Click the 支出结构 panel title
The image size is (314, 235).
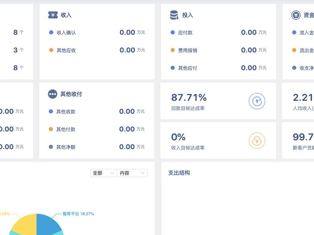tap(179, 173)
